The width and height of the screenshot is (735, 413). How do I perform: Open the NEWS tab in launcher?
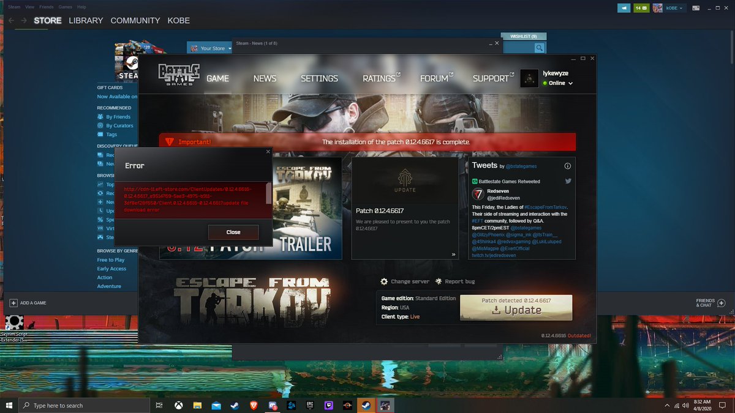pyautogui.click(x=265, y=78)
